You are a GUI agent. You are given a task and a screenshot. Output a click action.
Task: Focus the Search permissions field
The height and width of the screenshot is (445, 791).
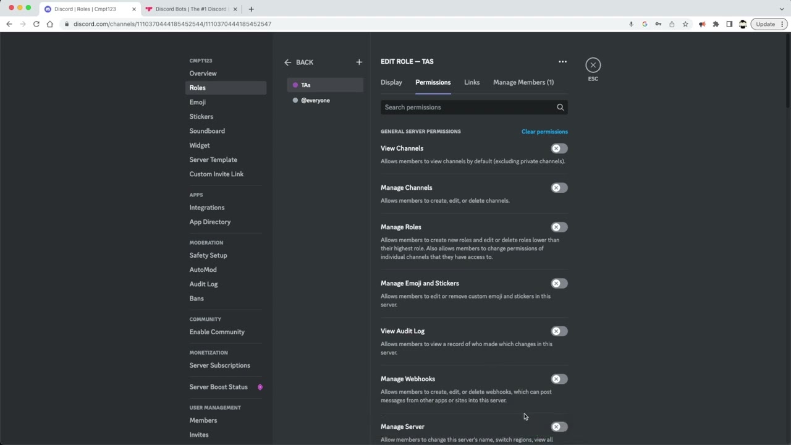pos(474,108)
